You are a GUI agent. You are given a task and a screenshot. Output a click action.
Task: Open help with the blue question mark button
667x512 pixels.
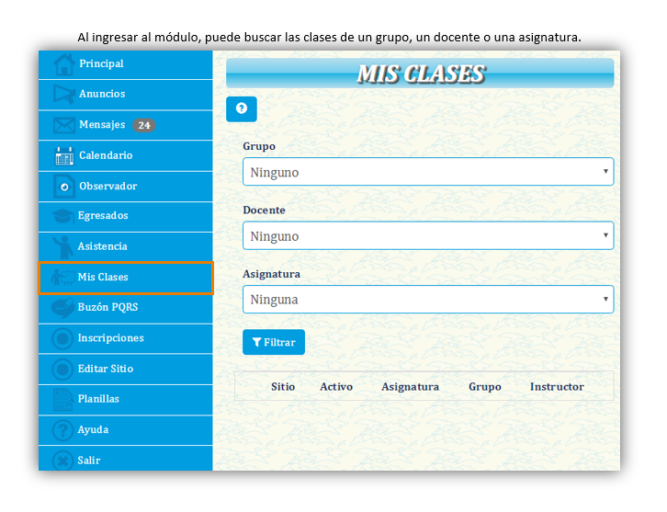(242, 109)
